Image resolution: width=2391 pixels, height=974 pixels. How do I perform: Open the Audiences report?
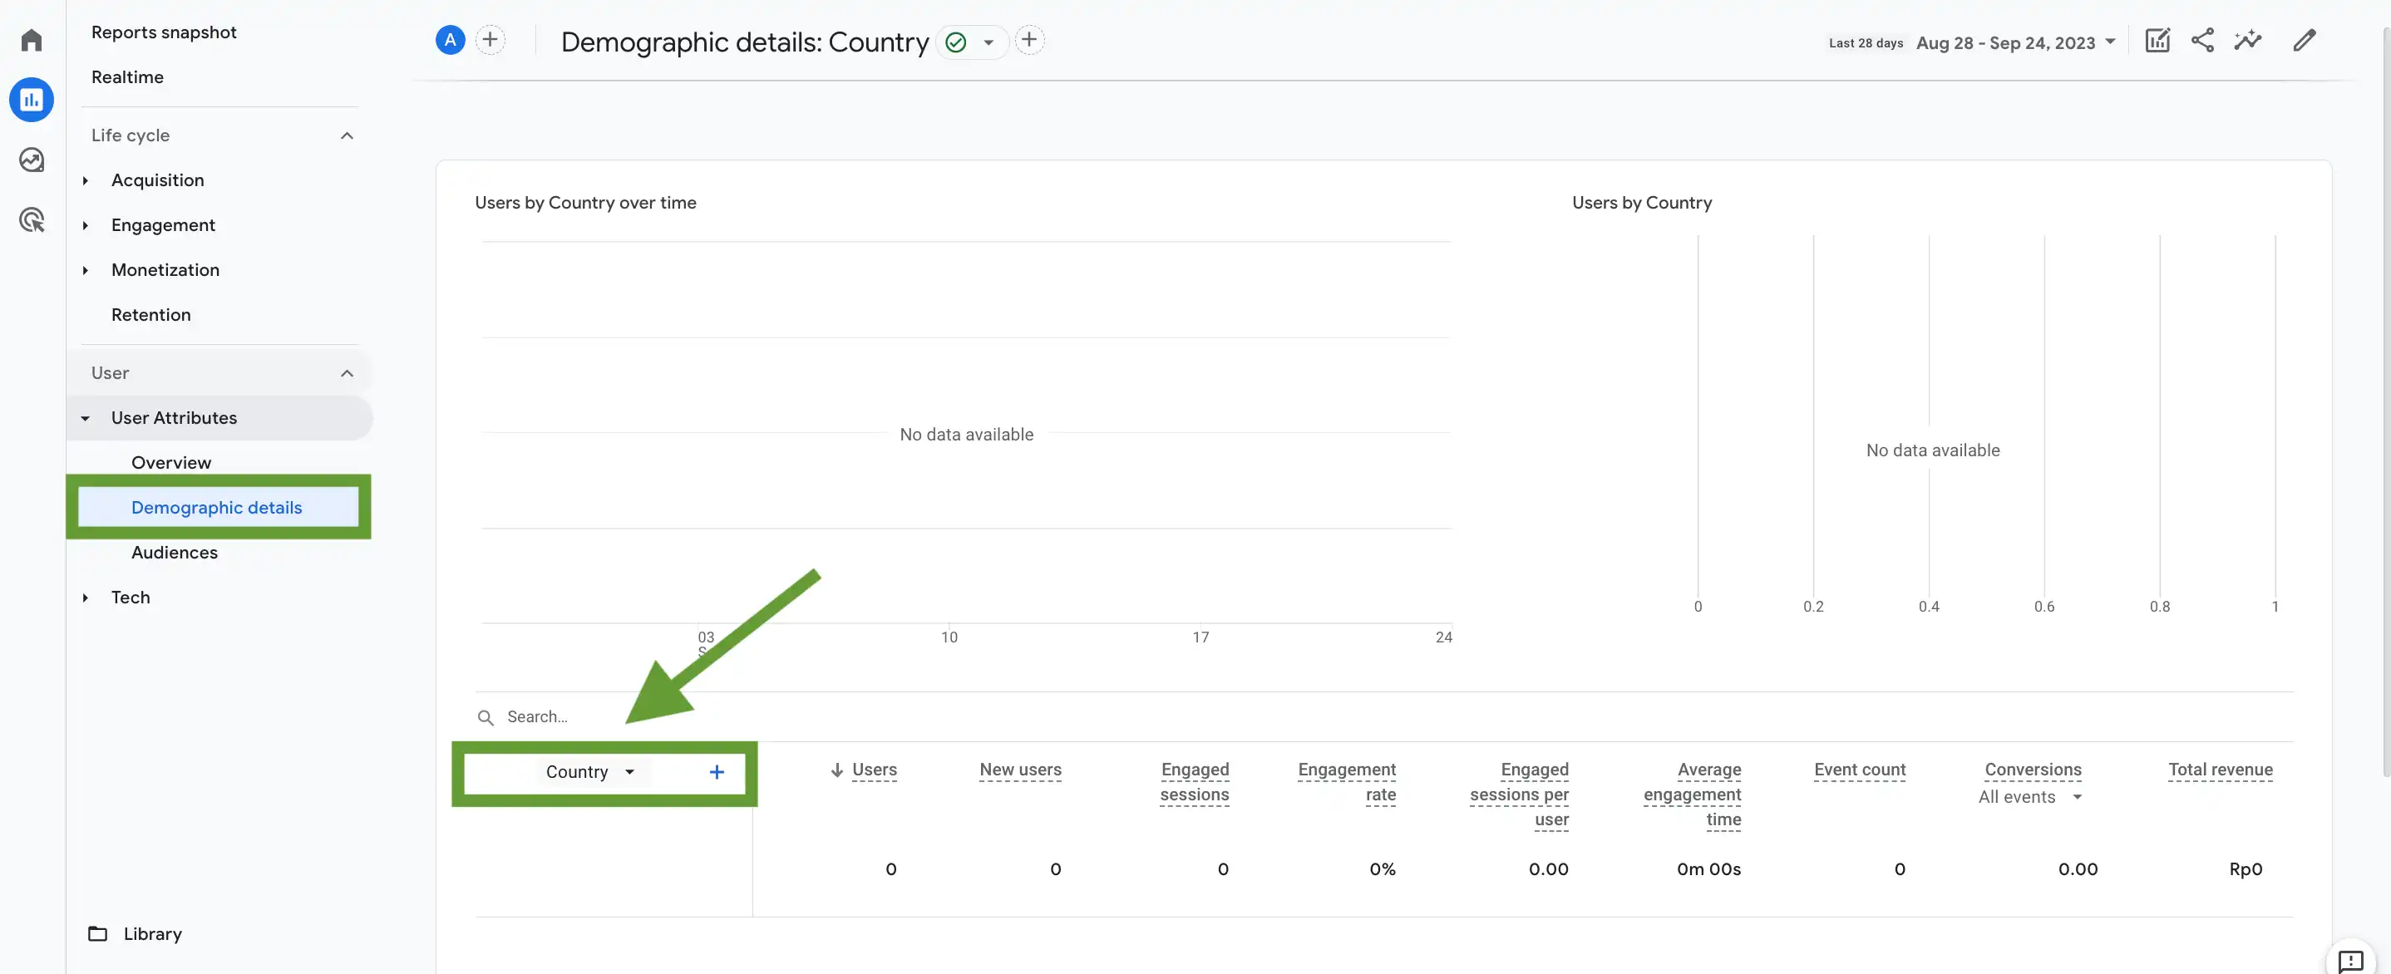click(175, 552)
